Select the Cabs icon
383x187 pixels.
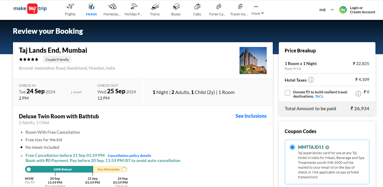(x=197, y=6)
